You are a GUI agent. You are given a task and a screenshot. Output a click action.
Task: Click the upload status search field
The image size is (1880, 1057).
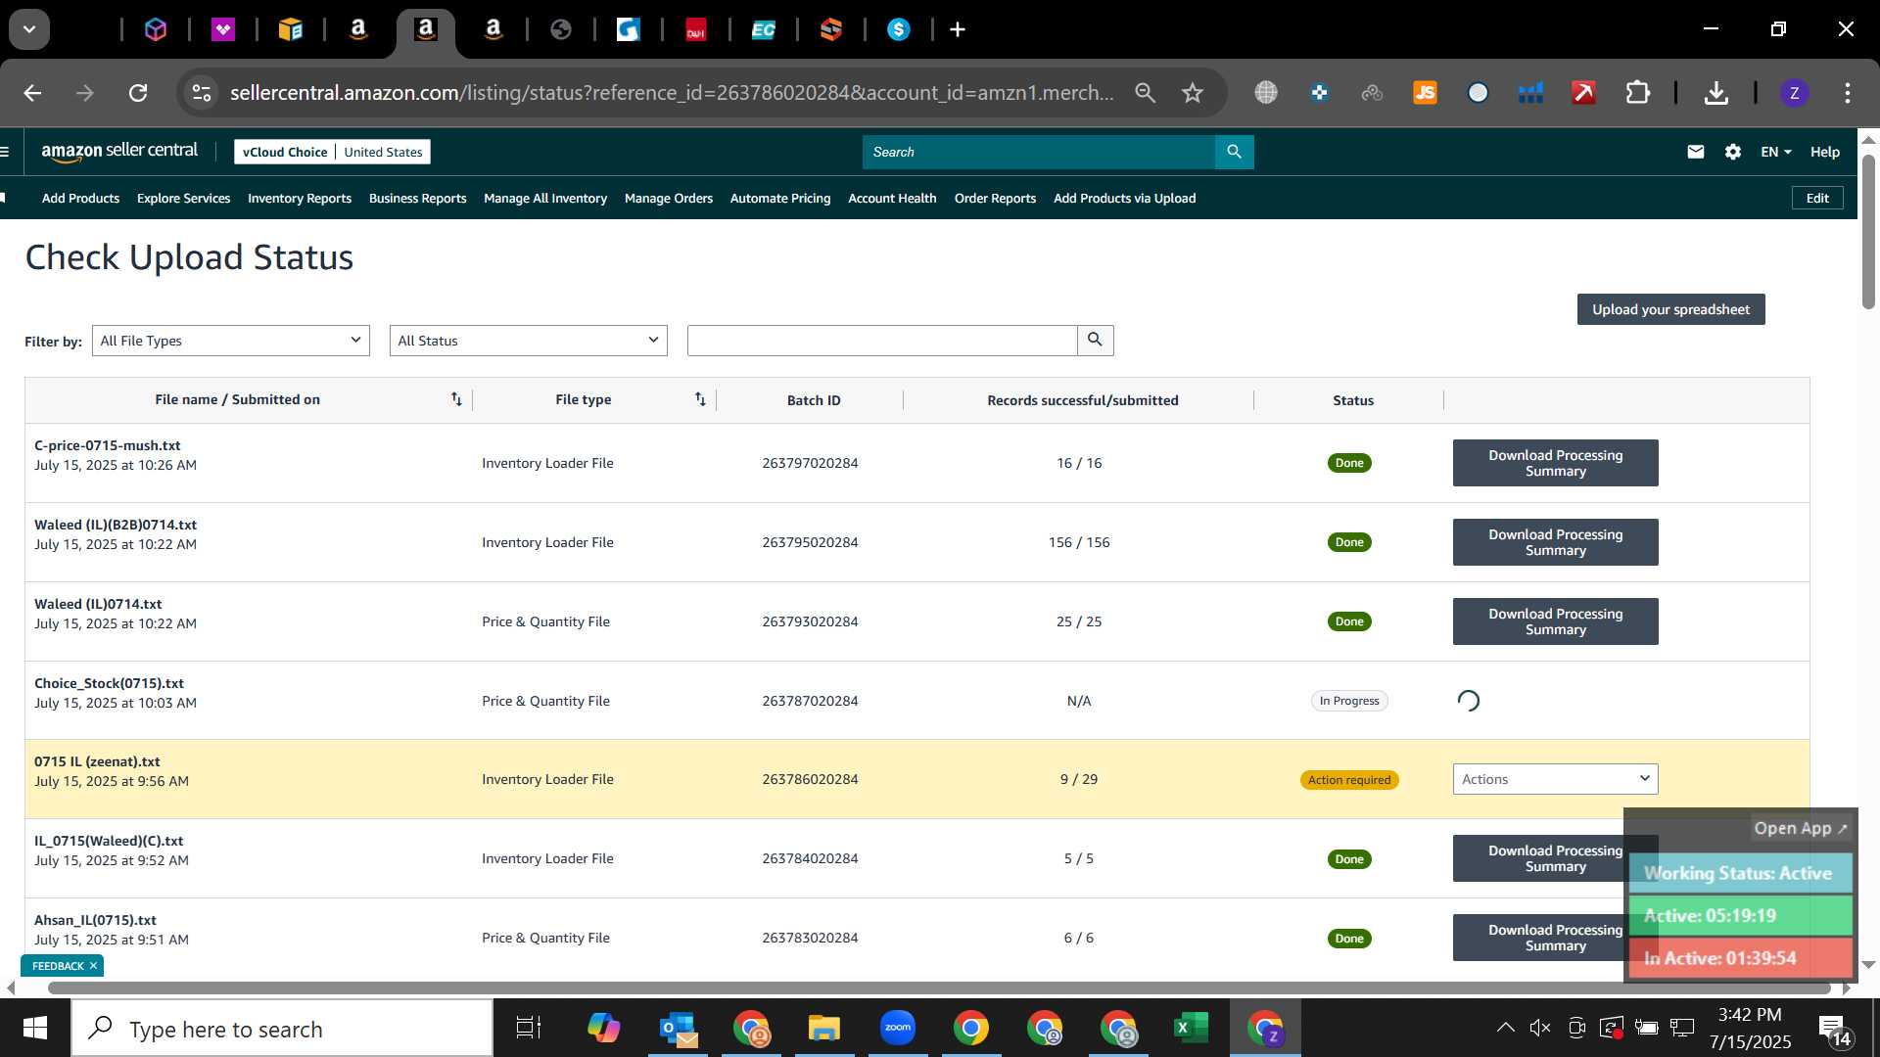[x=882, y=341]
